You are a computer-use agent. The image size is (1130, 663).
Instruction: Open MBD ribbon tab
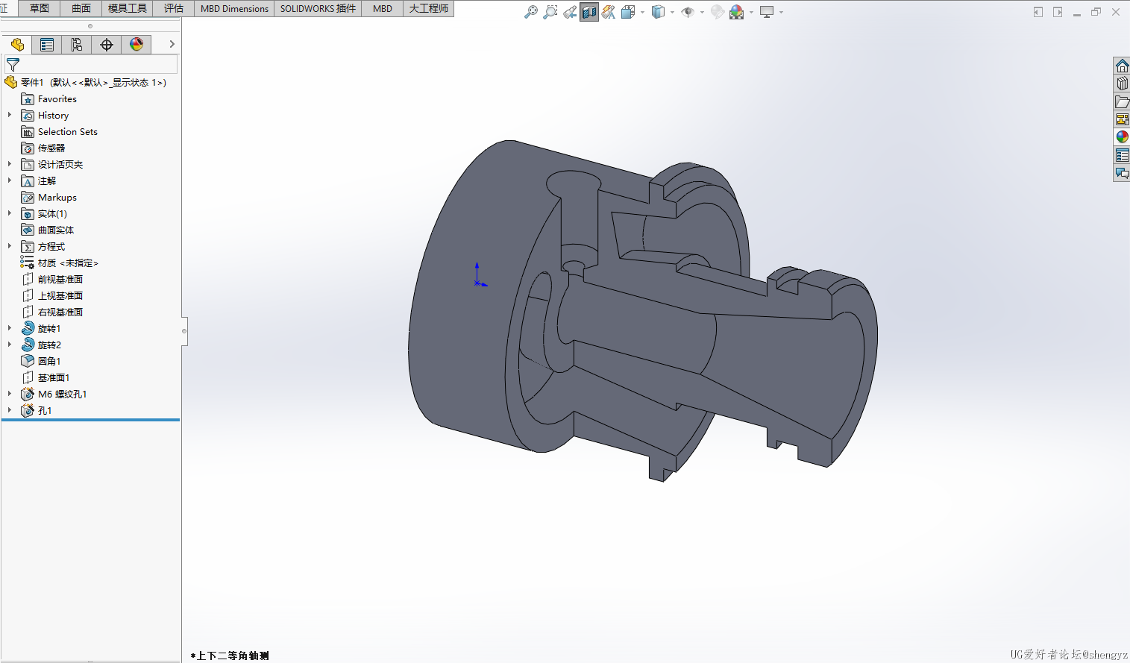pyautogui.click(x=383, y=8)
